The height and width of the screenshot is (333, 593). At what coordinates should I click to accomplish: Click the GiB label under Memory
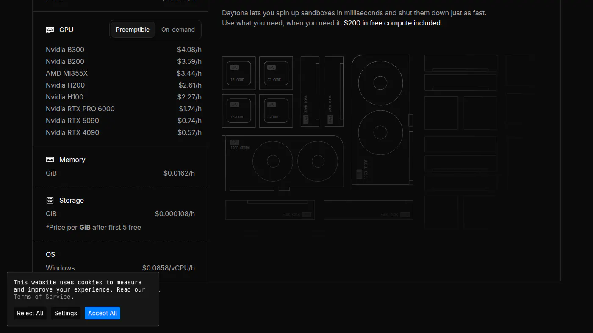click(x=51, y=173)
